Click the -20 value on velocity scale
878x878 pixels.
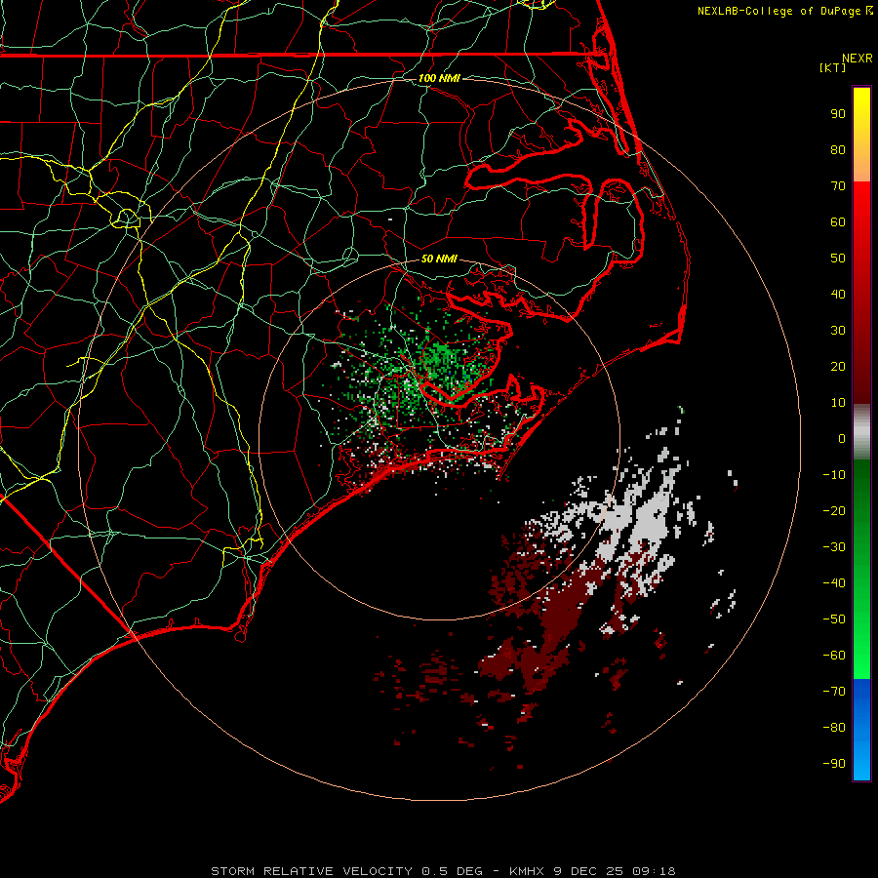[x=834, y=510]
